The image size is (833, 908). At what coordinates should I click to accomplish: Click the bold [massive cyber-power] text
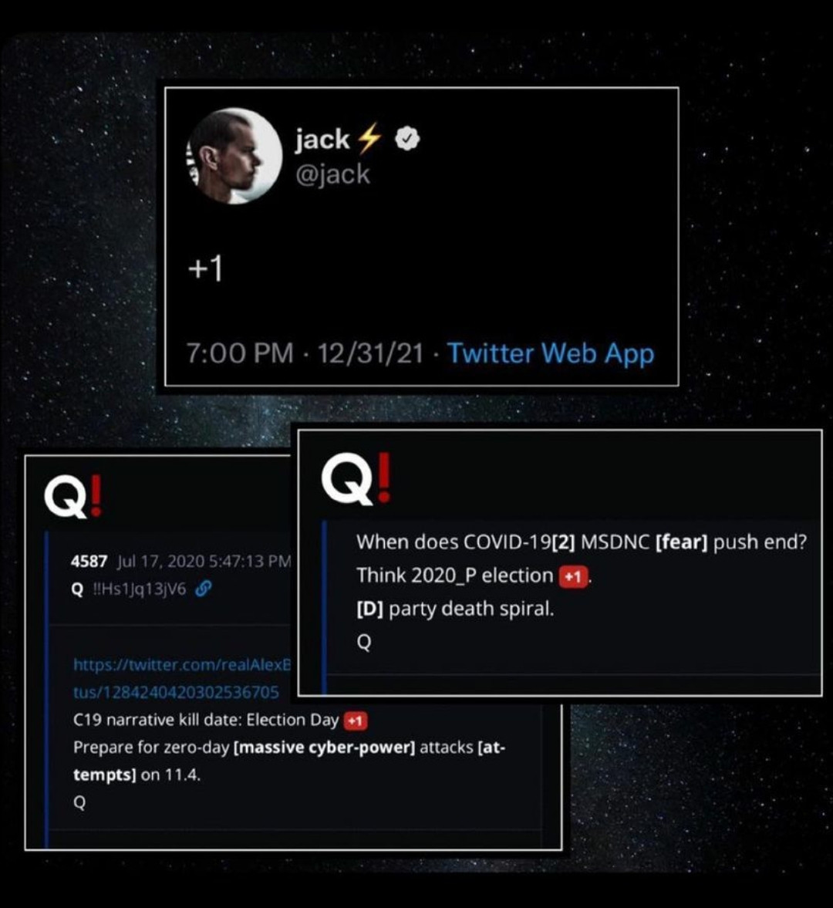[x=324, y=748]
